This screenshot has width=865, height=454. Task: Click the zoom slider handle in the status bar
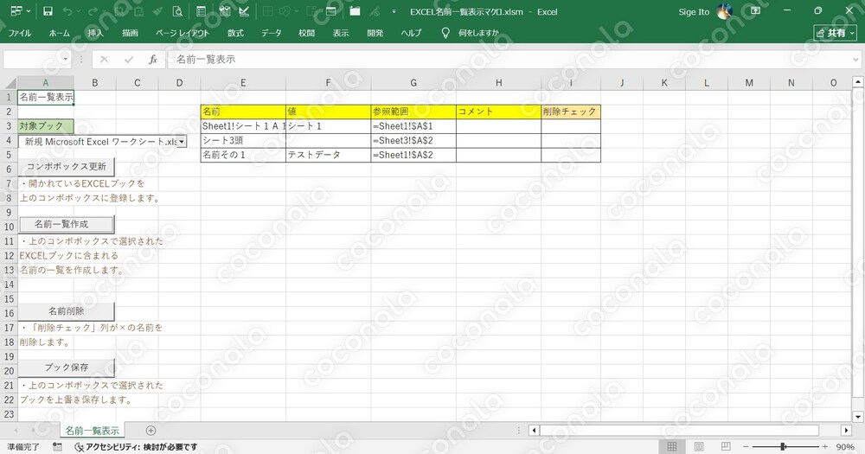(783, 447)
